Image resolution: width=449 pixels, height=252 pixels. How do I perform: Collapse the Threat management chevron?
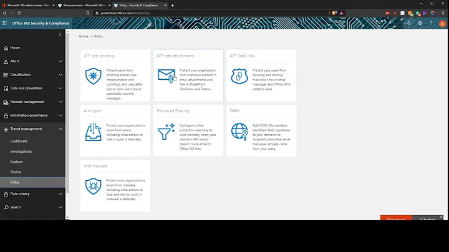(x=60, y=129)
